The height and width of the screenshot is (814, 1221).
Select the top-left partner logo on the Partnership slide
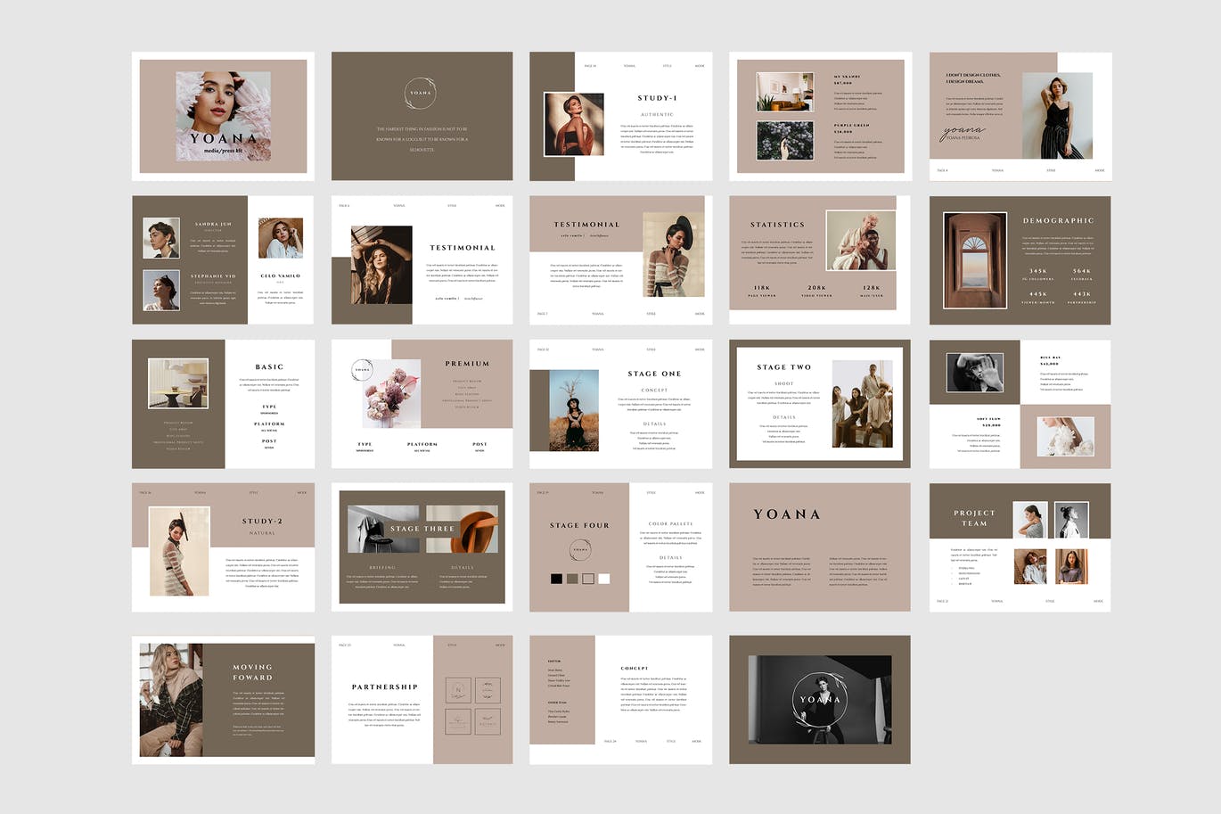458,690
